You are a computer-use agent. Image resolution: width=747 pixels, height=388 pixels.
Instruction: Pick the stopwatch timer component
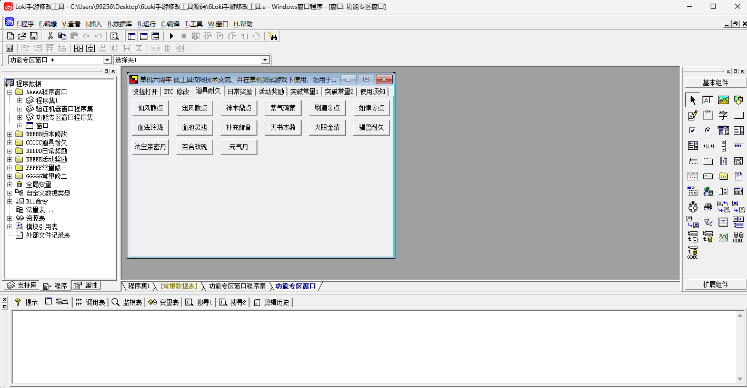[693, 207]
